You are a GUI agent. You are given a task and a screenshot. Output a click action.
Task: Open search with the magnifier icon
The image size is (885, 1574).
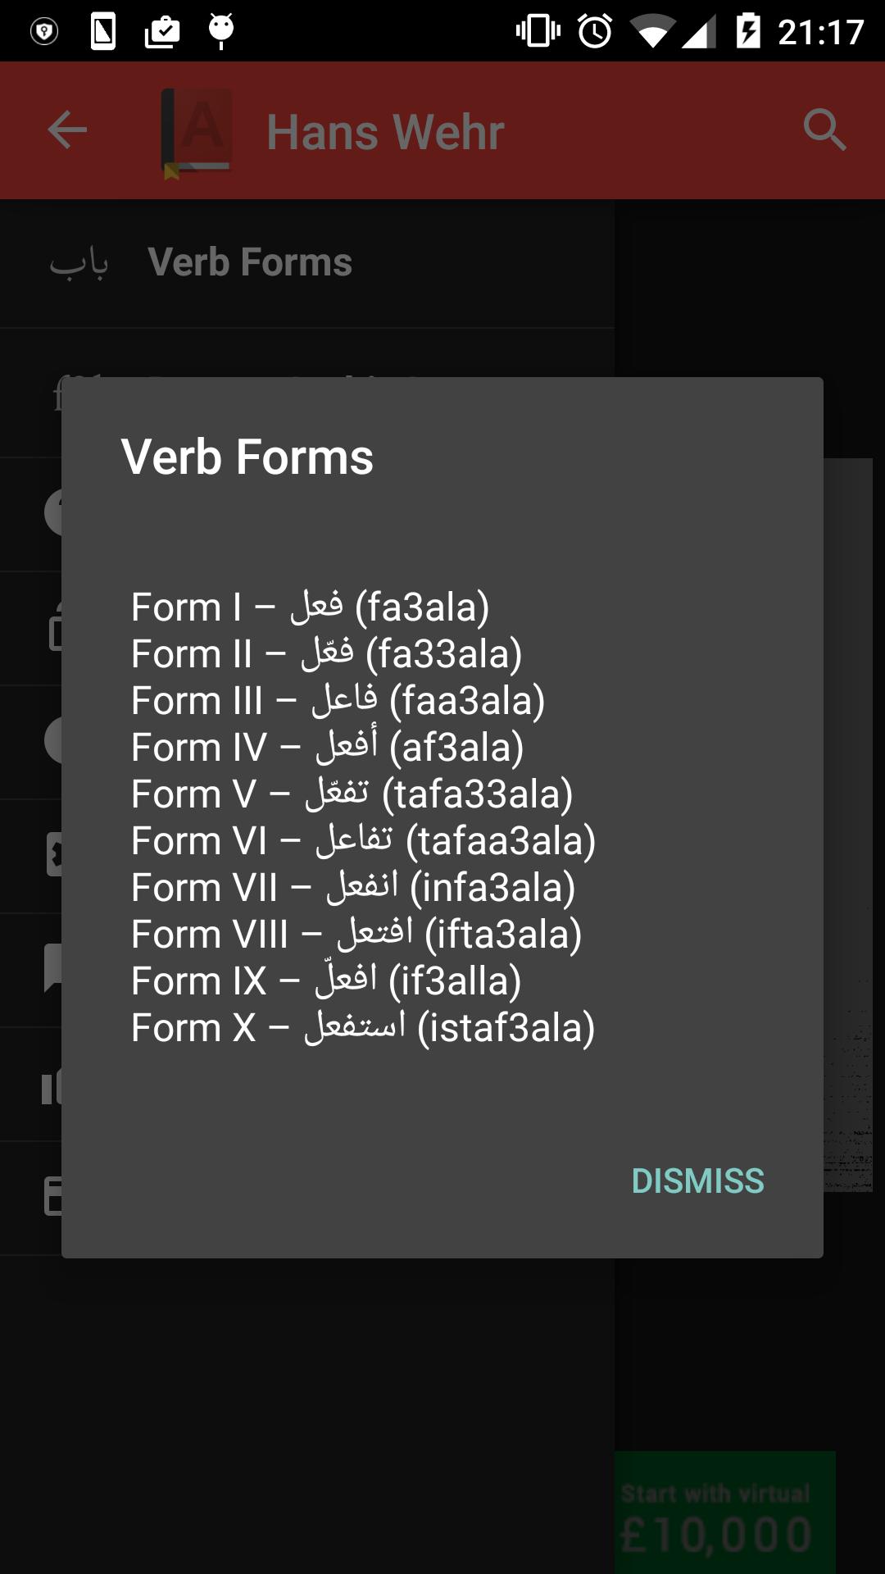tap(824, 130)
